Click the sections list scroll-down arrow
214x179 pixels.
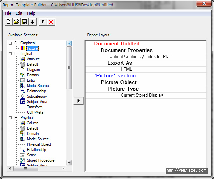point(69,163)
